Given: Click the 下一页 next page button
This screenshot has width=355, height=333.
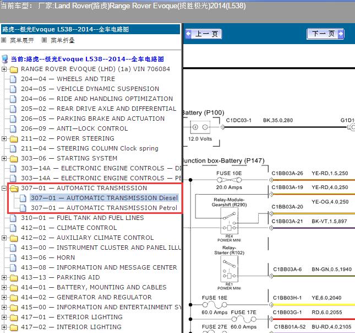Looking at the screenshot, I should coord(325,34).
